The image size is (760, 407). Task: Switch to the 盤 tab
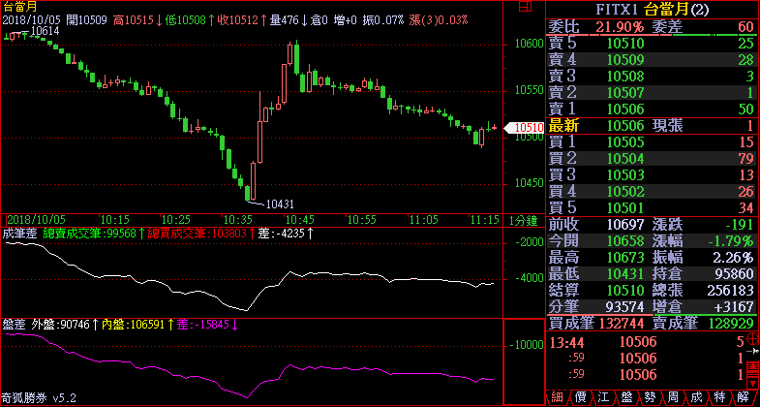pyautogui.click(x=627, y=397)
